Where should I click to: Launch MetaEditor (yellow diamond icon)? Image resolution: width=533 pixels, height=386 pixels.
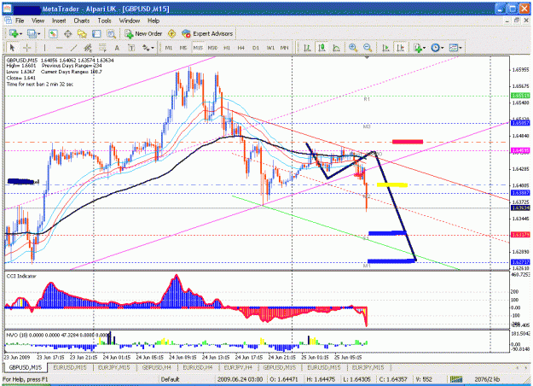172,33
